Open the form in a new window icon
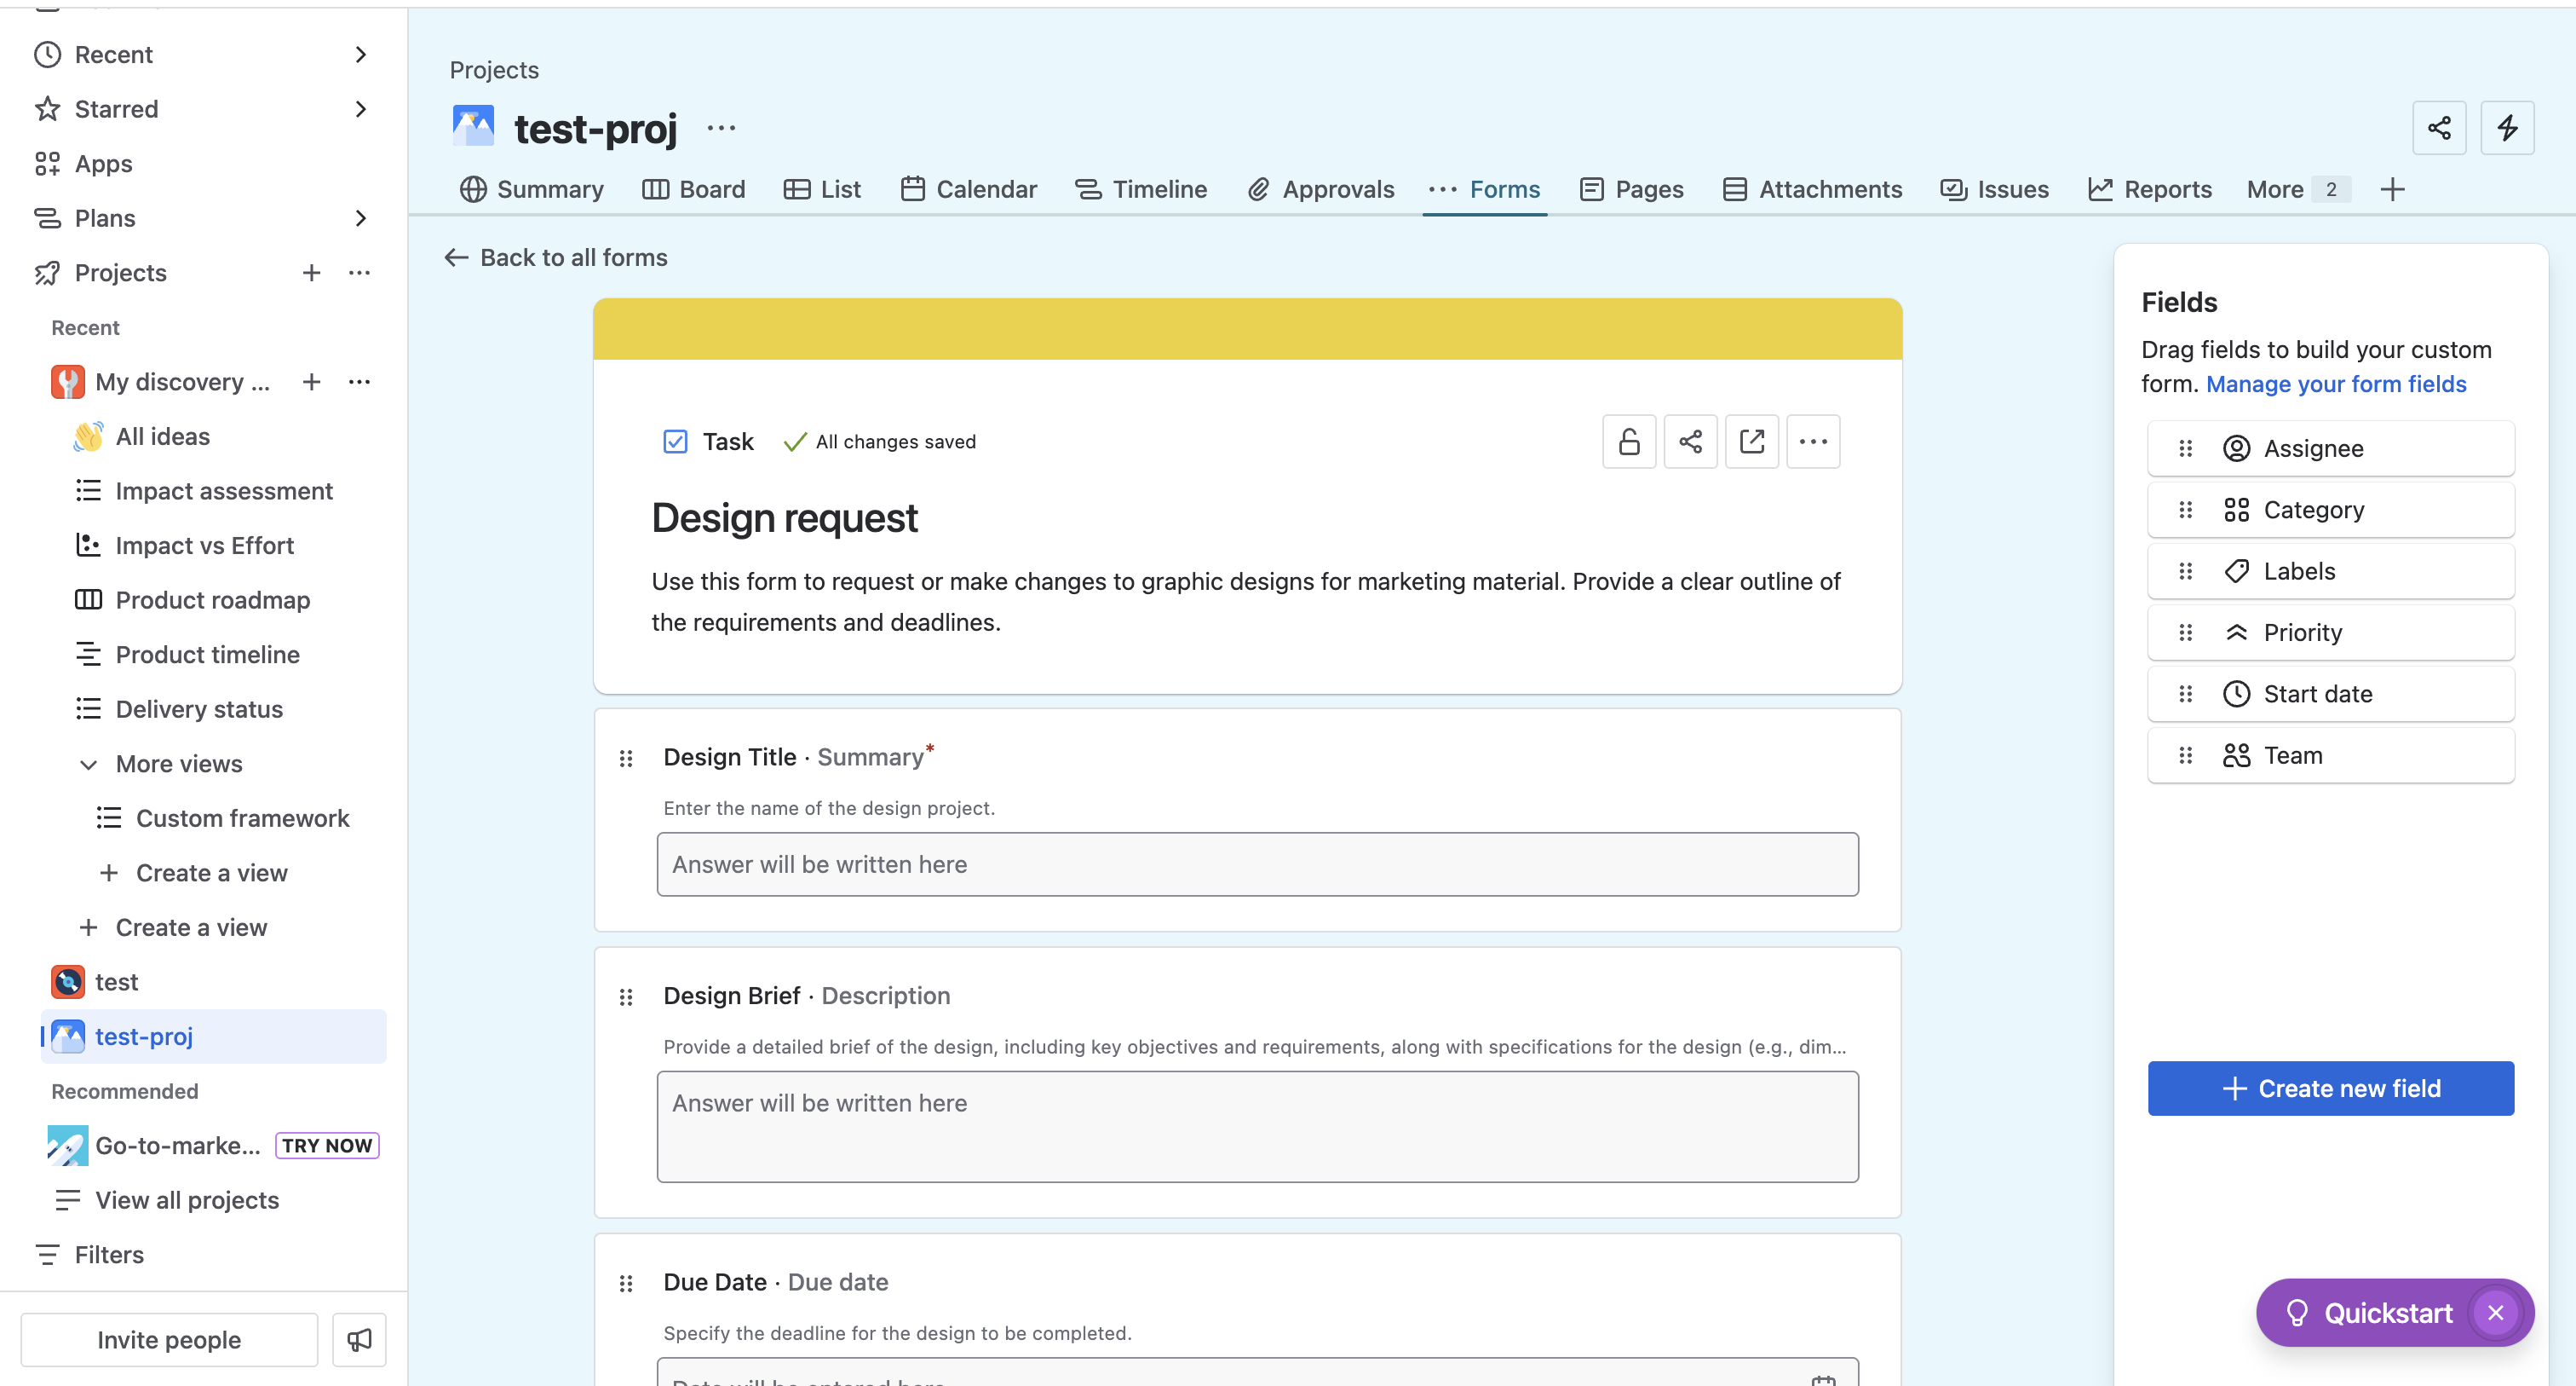The height and width of the screenshot is (1386, 2576). click(1752, 441)
